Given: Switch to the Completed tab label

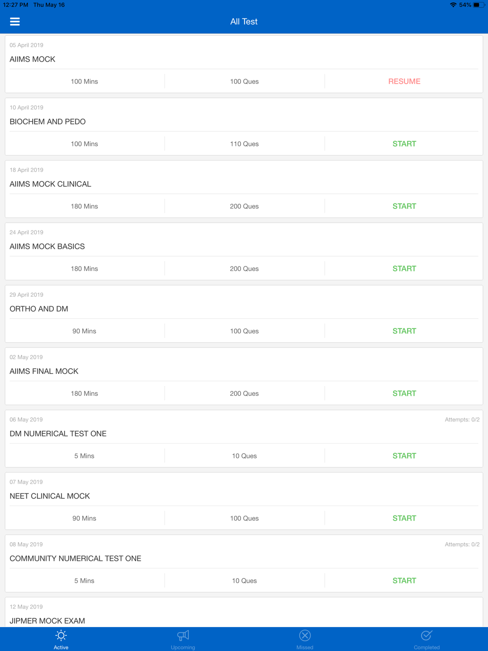Looking at the screenshot, I should 427,648.
